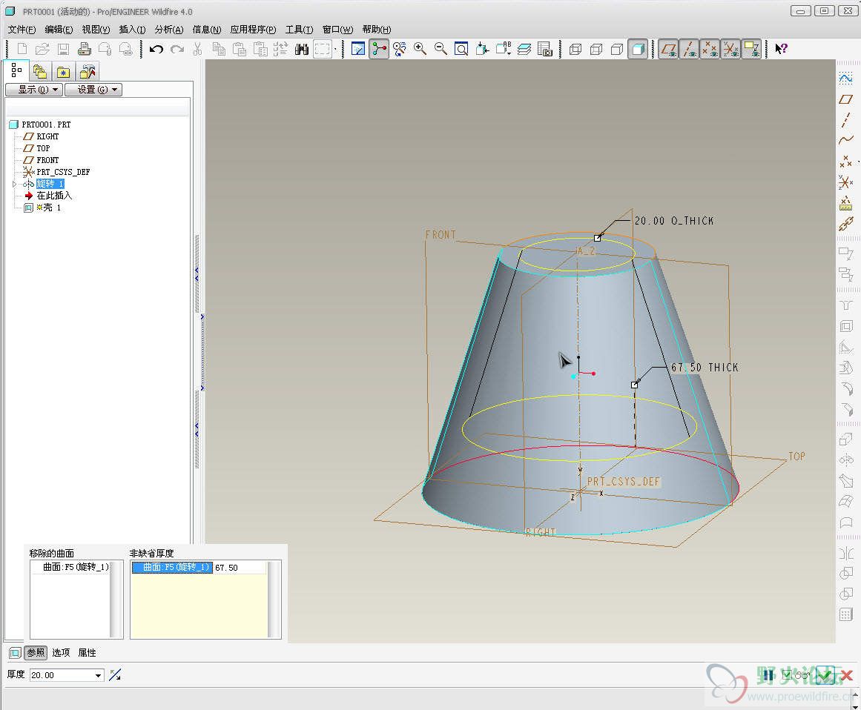Image resolution: width=861 pixels, height=710 pixels.
Task: Click the 67.50 non-default thickness value
Action: pyautogui.click(x=226, y=568)
